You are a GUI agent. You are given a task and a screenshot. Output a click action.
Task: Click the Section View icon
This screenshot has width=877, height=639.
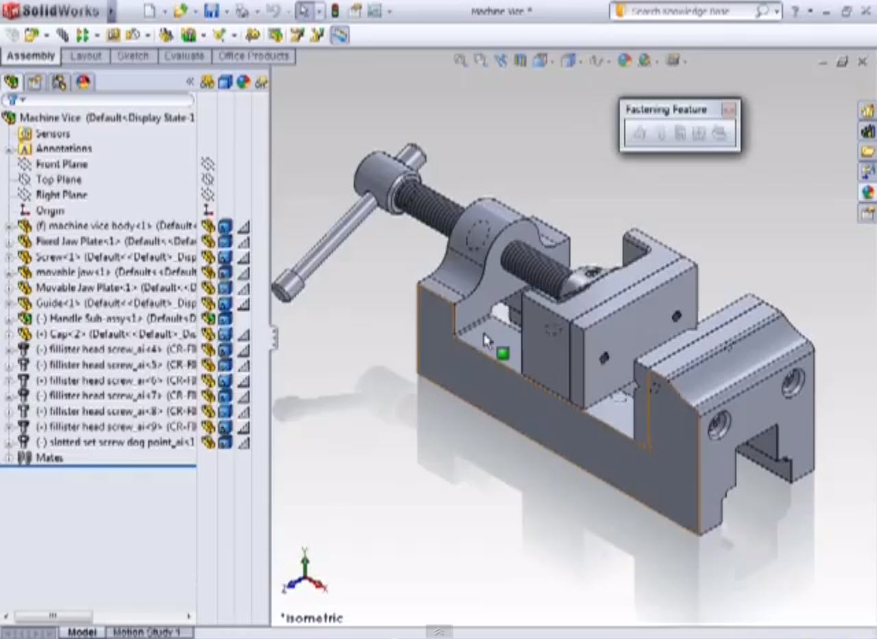click(x=520, y=60)
